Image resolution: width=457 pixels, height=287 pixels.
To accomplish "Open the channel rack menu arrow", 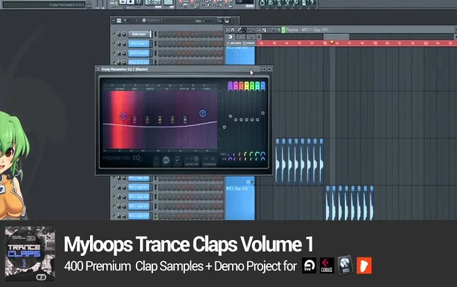I will click(x=114, y=20).
